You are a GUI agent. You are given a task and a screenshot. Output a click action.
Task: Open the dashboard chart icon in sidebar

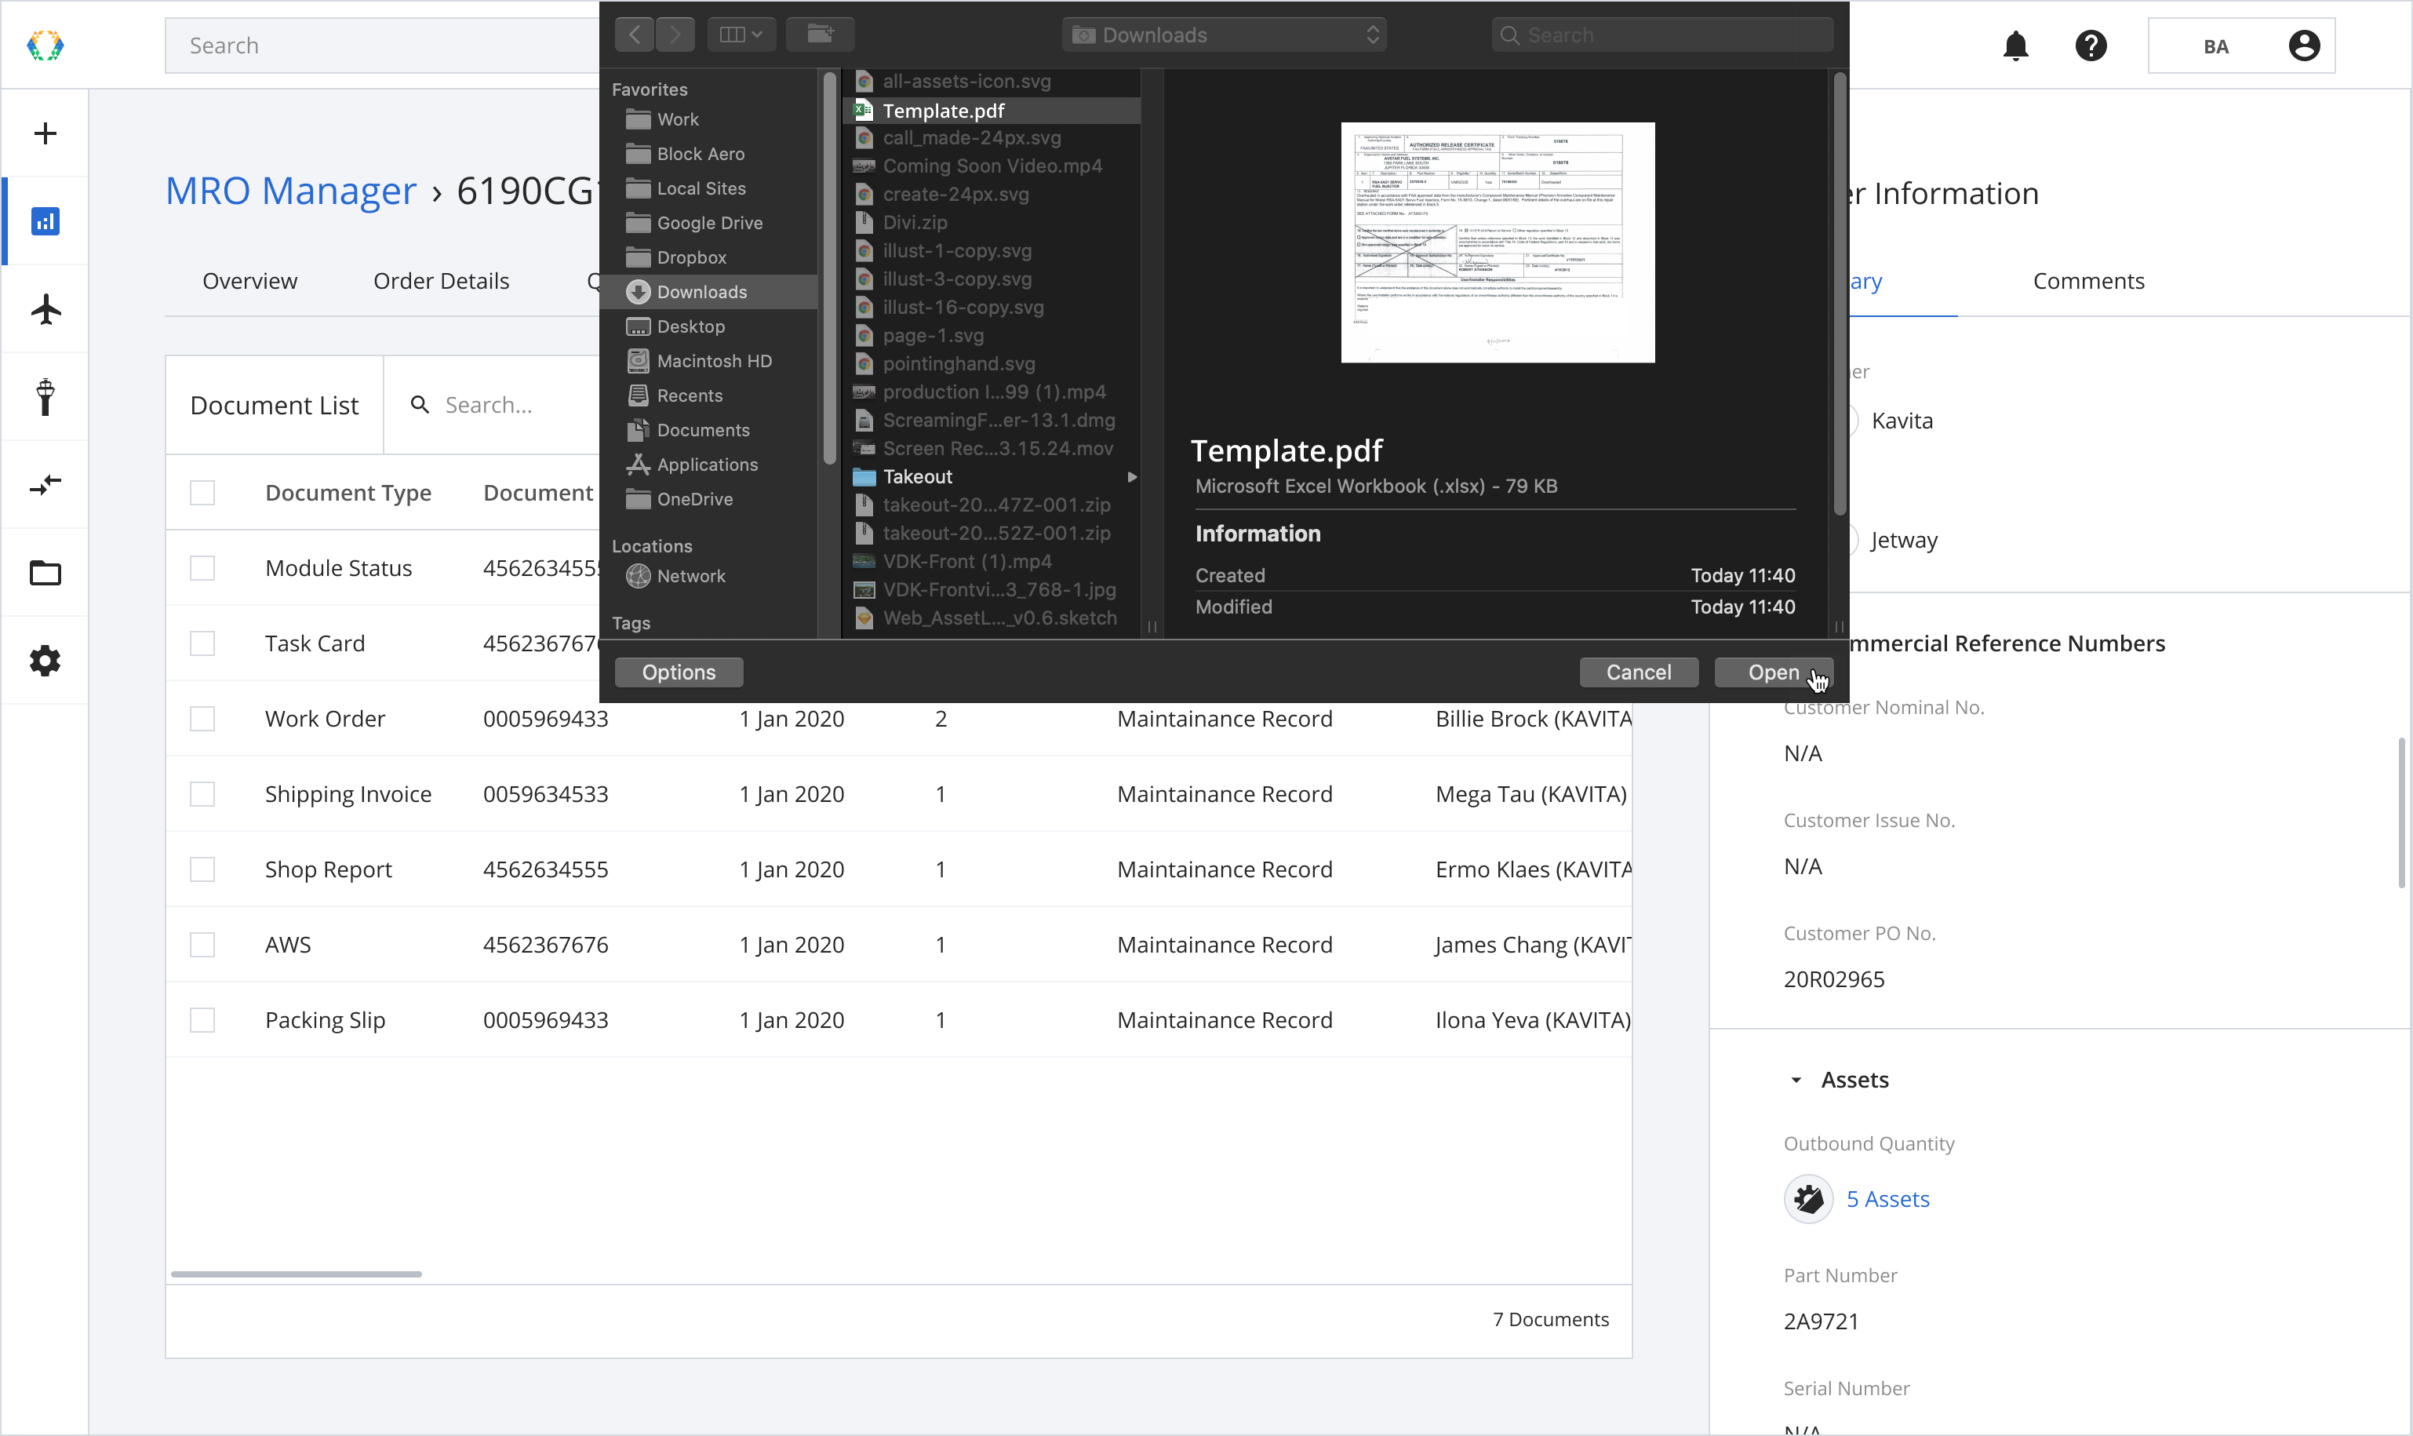[x=45, y=221]
